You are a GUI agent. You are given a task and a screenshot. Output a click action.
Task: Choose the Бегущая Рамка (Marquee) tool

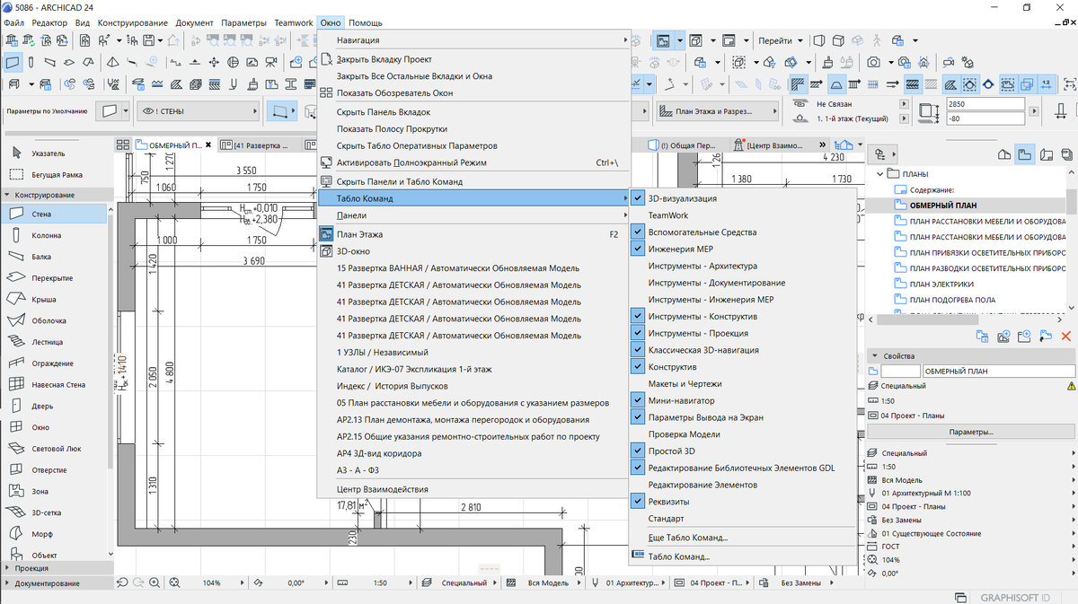54,175
